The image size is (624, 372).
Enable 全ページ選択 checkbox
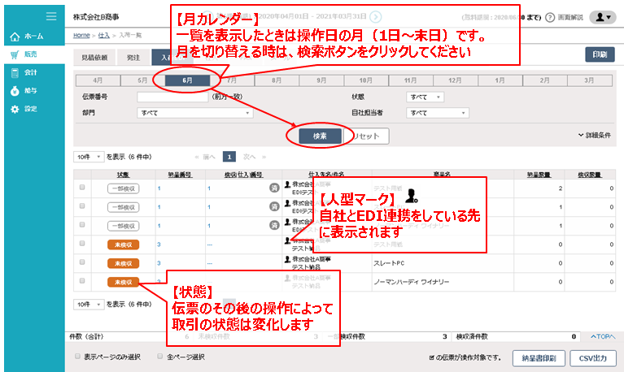[160, 356]
